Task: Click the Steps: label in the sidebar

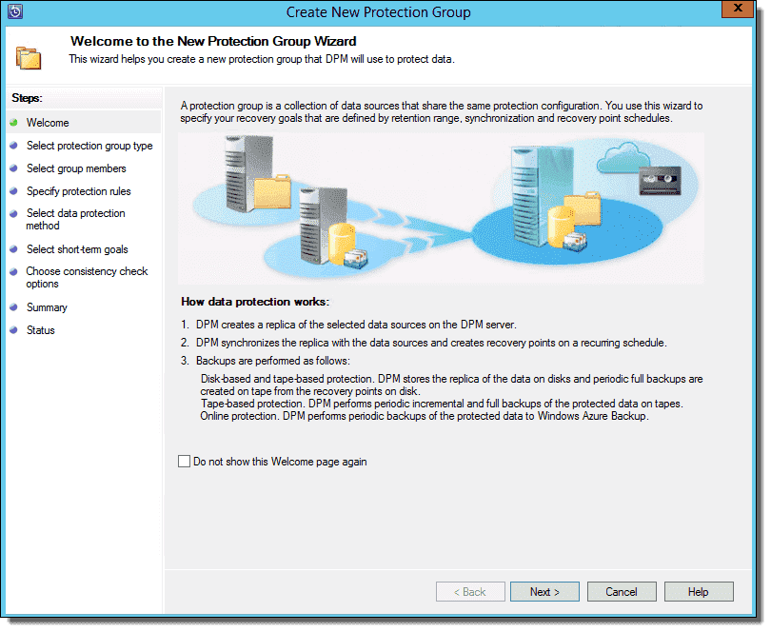Action: pyautogui.click(x=27, y=98)
